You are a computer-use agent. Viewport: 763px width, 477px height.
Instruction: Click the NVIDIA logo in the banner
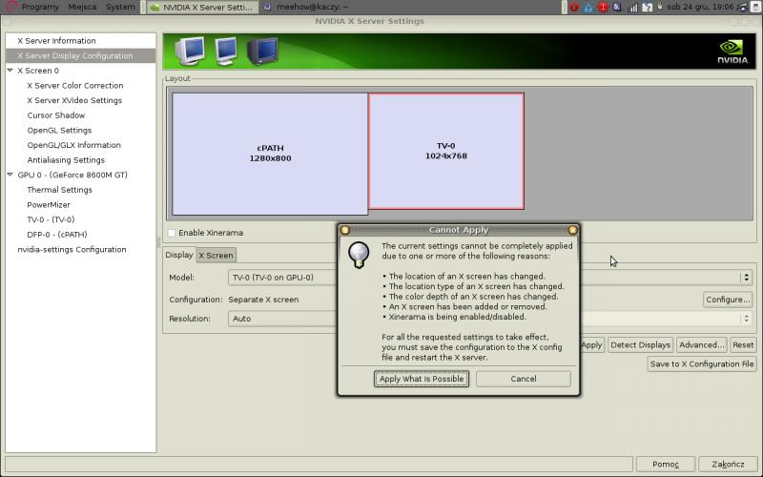point(731,51)
